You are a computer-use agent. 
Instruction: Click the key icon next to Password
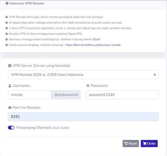(x=88, y=86)
